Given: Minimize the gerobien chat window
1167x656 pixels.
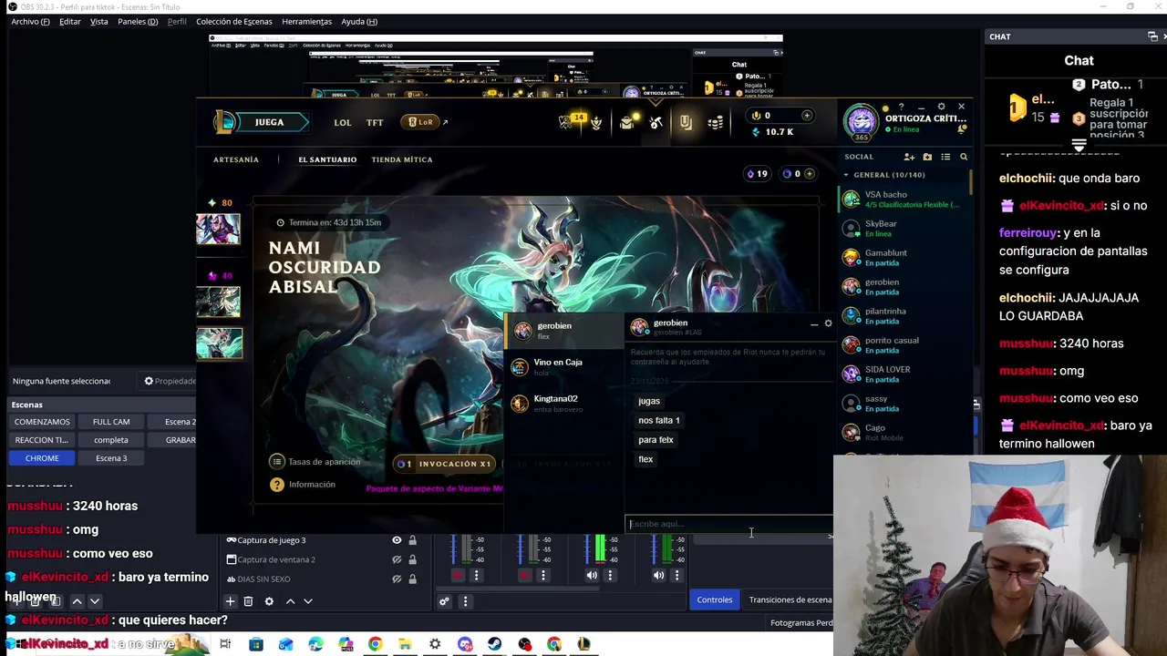Looking at the screenshot, I should [814, 323].
